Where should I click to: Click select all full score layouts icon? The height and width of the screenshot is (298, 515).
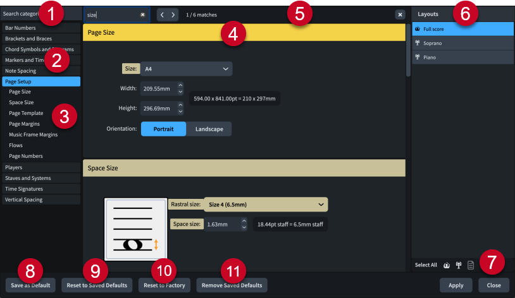point(447,265)
